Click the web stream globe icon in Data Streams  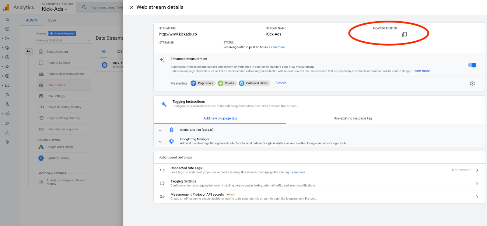(x=105, y=65)
